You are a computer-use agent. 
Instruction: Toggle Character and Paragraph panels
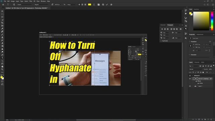[98, 4]
